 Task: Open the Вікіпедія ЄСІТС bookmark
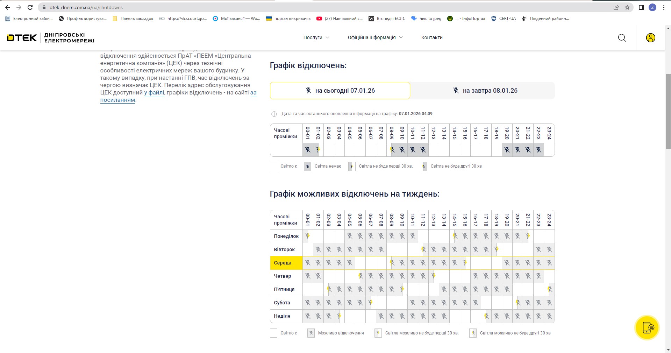[387, 19]
